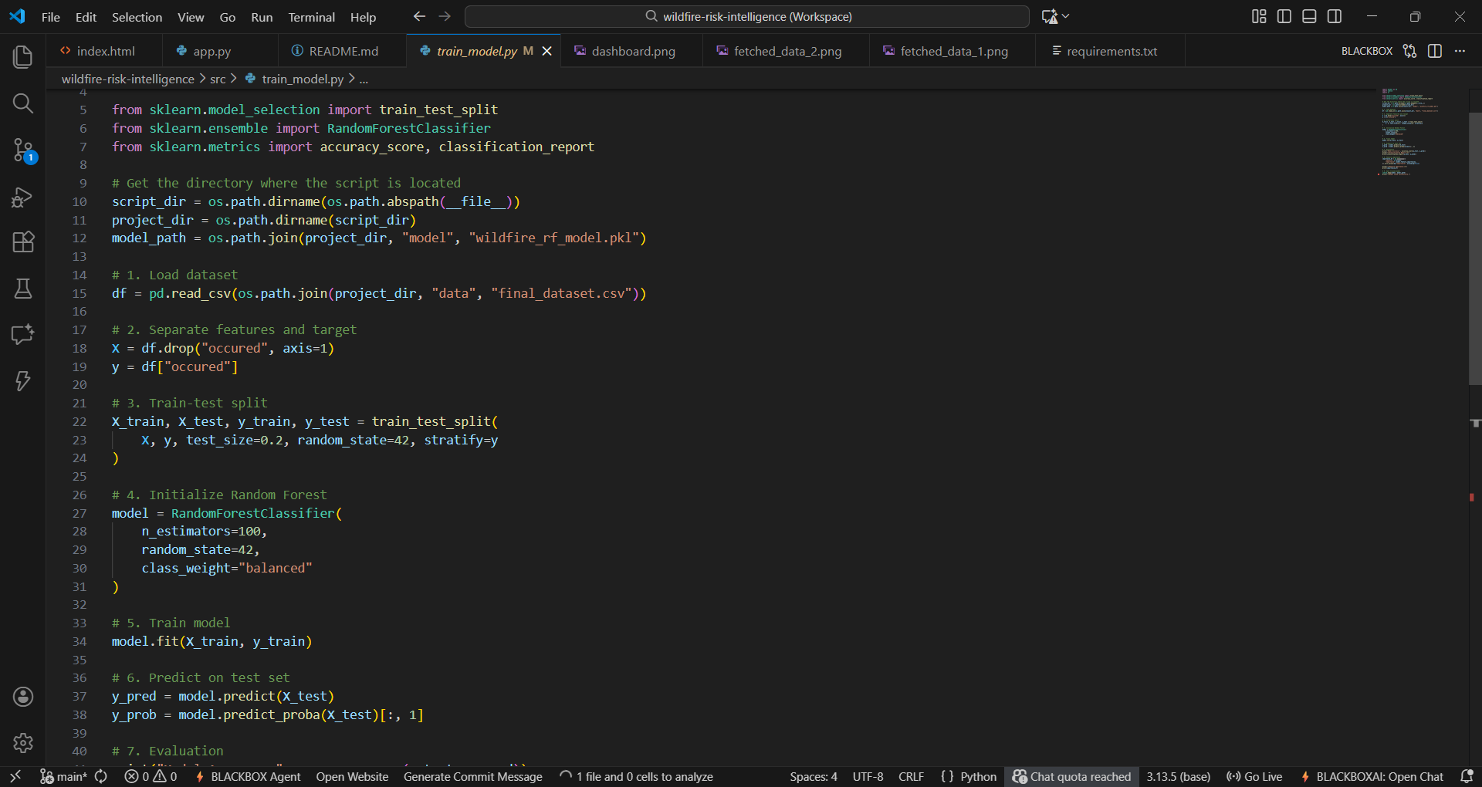Image resolution: width=1482 pixels, height=787 pixels.
Task: Open the Run and Debug view
Action: tap(23, 198)
